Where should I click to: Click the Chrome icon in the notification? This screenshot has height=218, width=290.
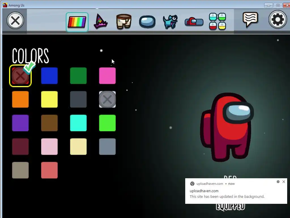(x=192, y=184)
